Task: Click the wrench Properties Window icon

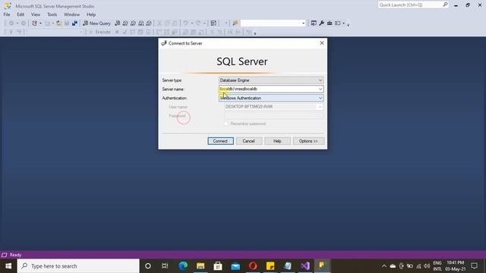Action: [x=322, y=24]
